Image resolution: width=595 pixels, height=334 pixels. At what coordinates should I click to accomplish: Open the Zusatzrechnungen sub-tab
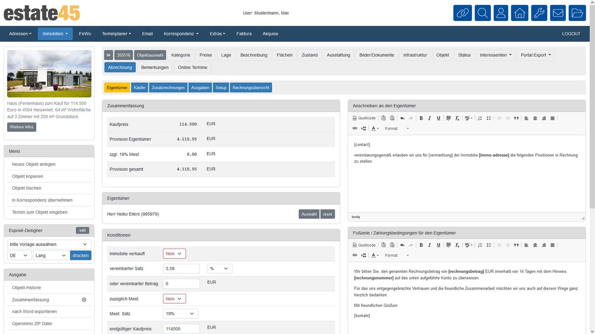tap(168, 88)
